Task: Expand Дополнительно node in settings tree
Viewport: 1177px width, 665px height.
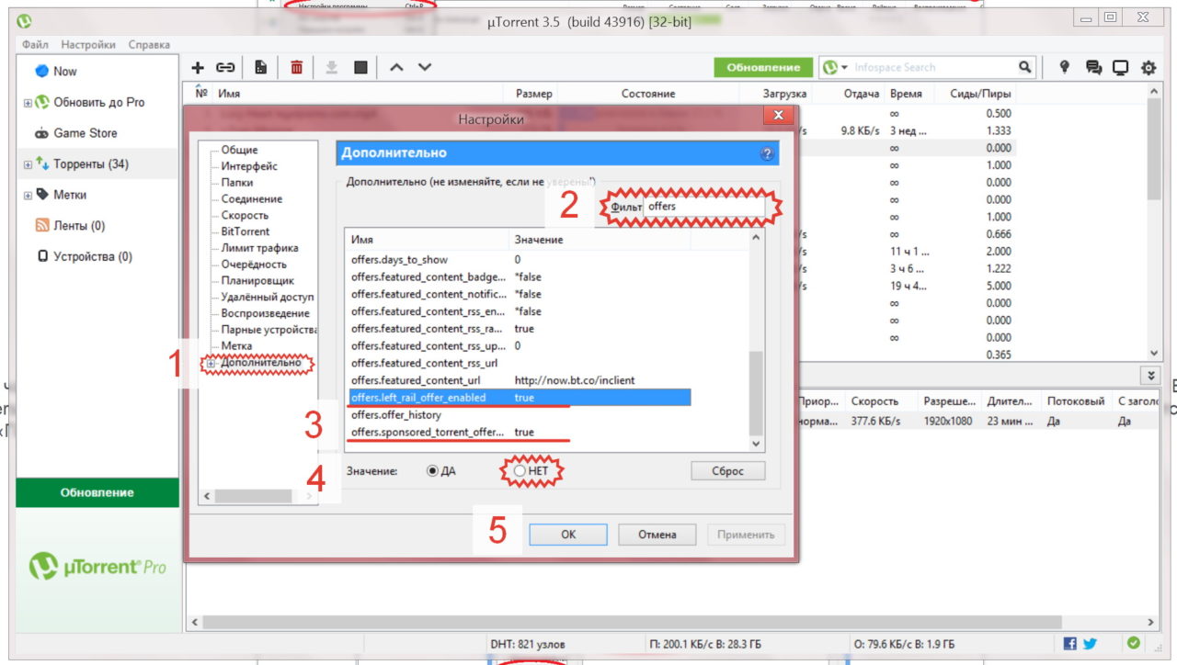Action: point(211,364)
